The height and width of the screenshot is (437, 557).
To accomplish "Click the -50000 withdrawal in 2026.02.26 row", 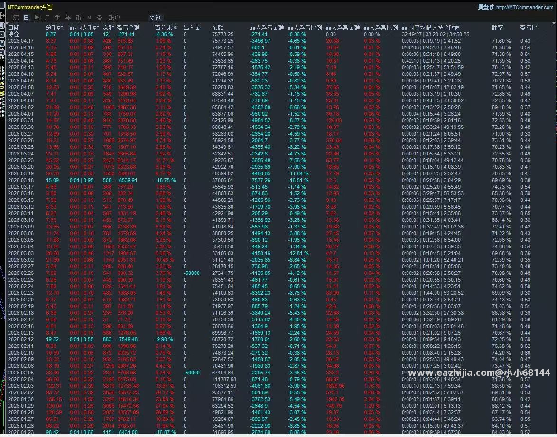I will (x=192, y=273).
